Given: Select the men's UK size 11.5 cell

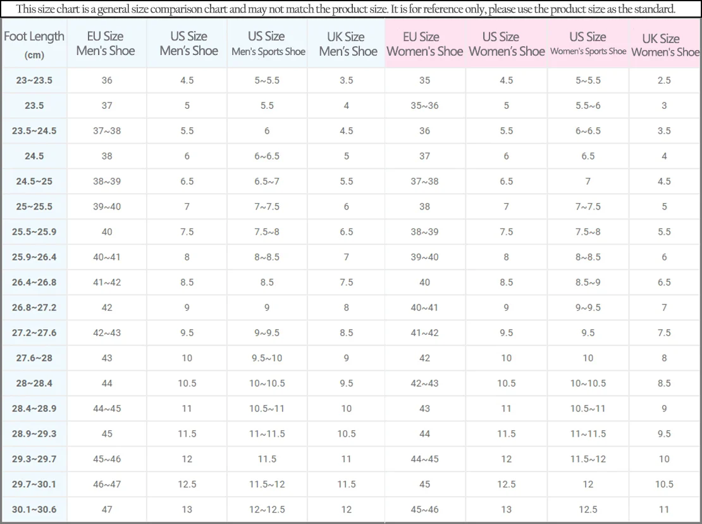Looking at the screenshot, I should pos(347,484).
